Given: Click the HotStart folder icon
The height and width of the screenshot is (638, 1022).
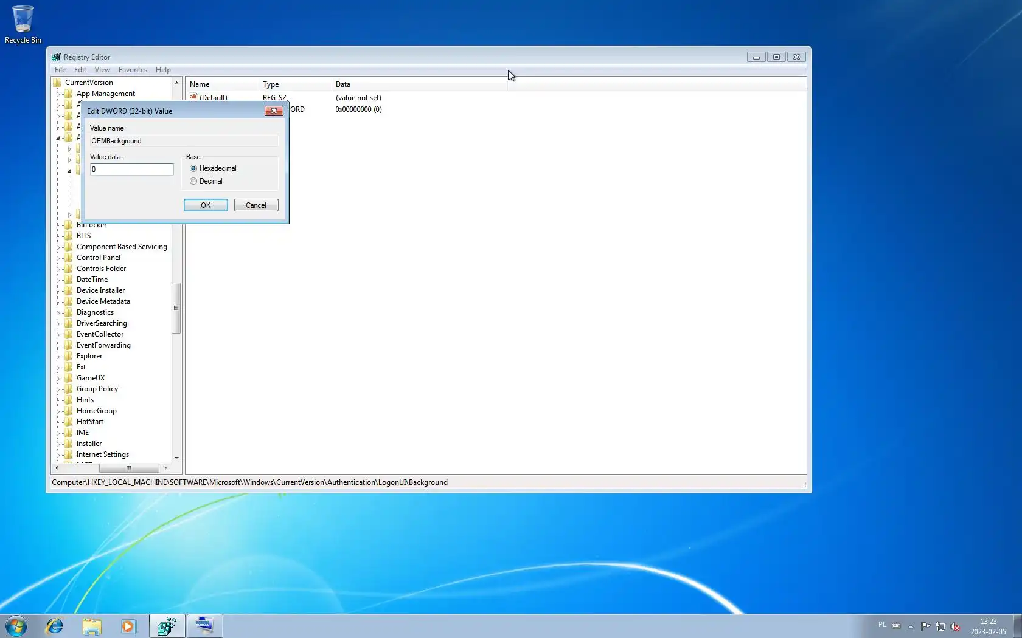Looking at the screenshot, I should pos(69,422).
